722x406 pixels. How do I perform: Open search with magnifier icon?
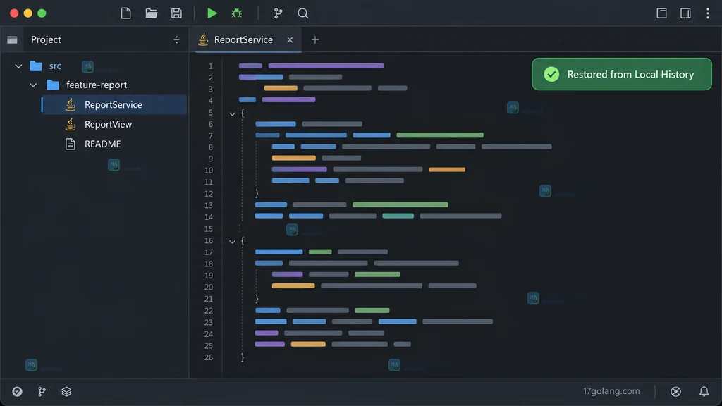(x=302, y=13)
